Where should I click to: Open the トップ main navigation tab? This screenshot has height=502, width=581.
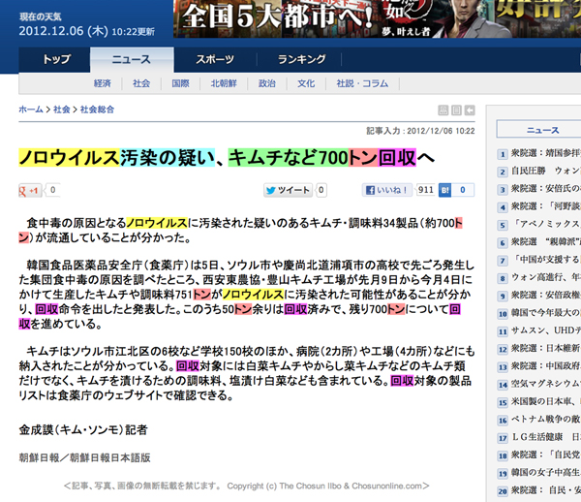coord(56,60)
